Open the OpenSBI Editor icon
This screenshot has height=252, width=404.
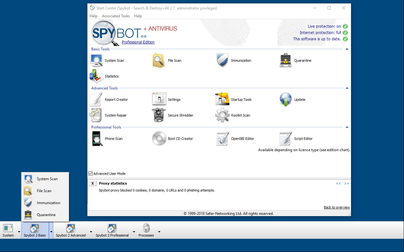click(223, 138)
